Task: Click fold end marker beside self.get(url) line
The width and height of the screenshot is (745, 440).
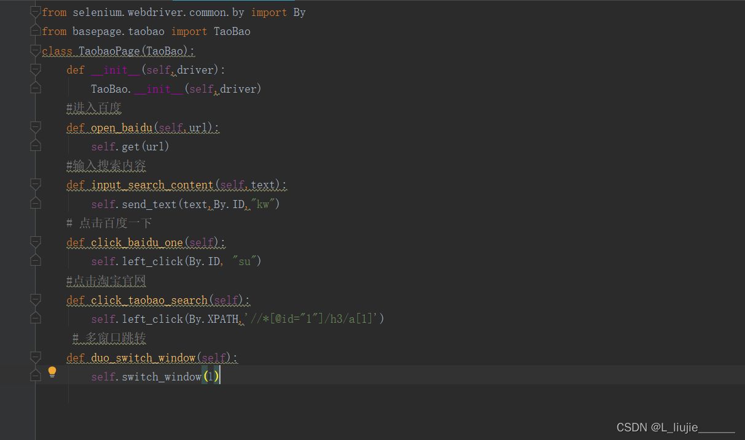Action: pos(36,146)
